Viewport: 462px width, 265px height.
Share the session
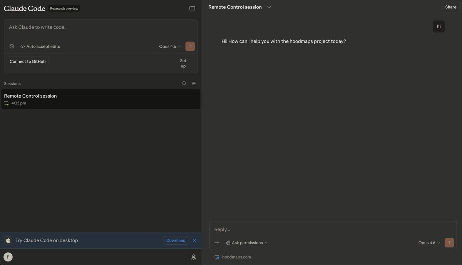pos(450,7)
